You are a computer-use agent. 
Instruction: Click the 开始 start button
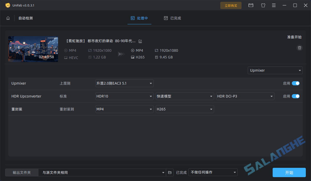pyautogui.click(x=289, y=172)
